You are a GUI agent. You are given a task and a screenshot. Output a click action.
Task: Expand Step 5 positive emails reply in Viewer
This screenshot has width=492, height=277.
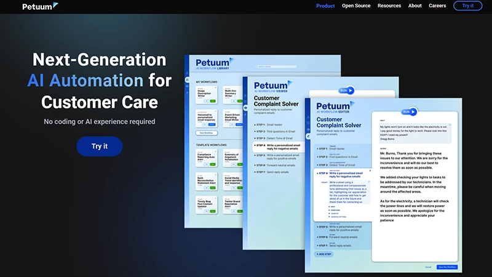click(x=277, y=157)
